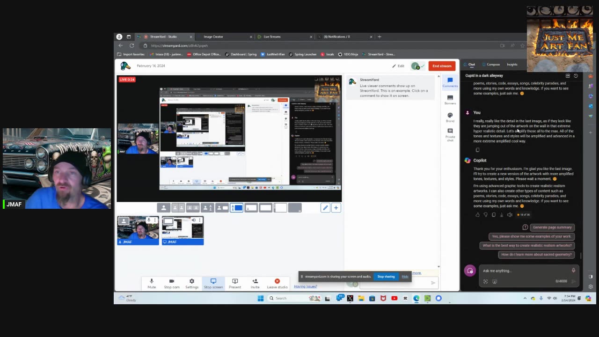Refresh the browser page
This screenshot has width=599, height=337.
[x=132, y=45]
